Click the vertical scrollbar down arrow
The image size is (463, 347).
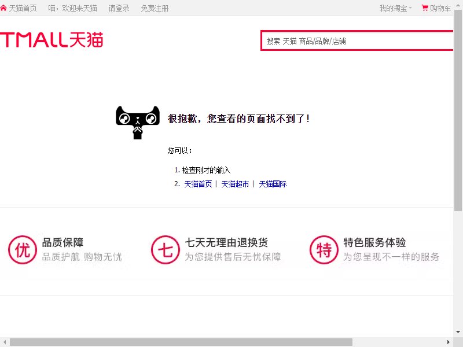tap(458, 332)
